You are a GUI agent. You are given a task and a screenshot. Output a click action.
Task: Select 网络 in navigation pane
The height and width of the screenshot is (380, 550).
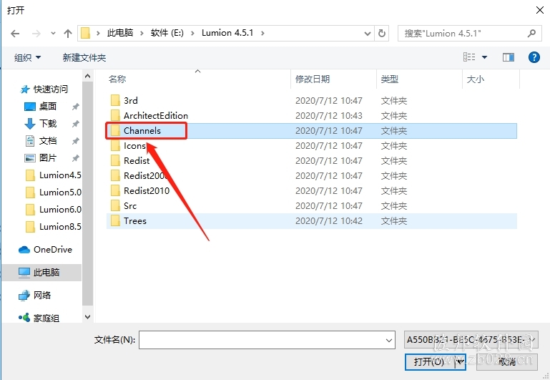tap(34, 296)
